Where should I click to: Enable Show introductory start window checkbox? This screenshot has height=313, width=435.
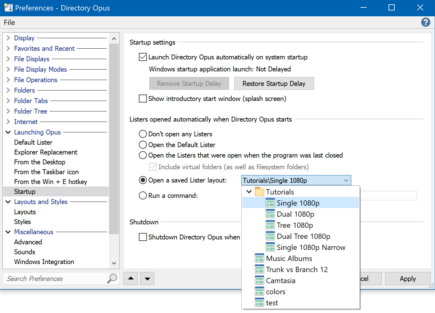tap(143, 98)
